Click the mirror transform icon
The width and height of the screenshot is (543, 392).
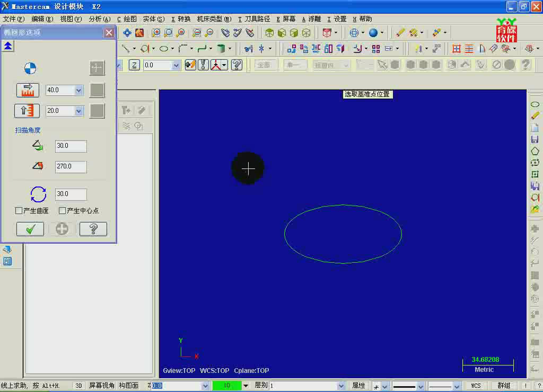click(316, 49)
